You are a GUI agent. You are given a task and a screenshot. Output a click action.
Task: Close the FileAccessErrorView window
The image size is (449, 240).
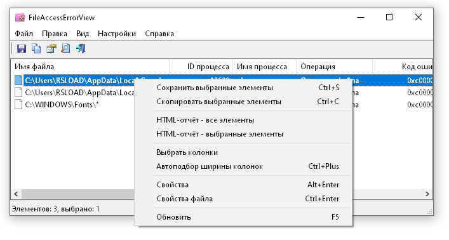tap(419, 18)
